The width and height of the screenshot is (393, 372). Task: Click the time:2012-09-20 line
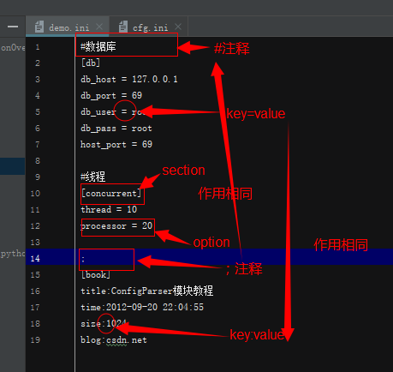coord(142,307)
